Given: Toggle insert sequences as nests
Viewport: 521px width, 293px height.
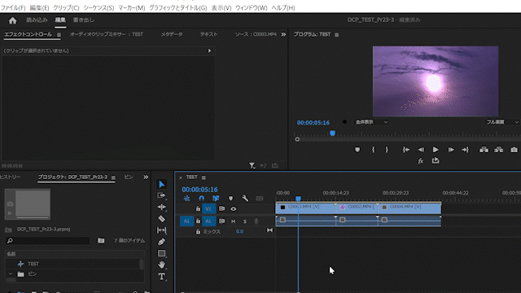Looking at the screenshot, I should click(x=186, y=199).
